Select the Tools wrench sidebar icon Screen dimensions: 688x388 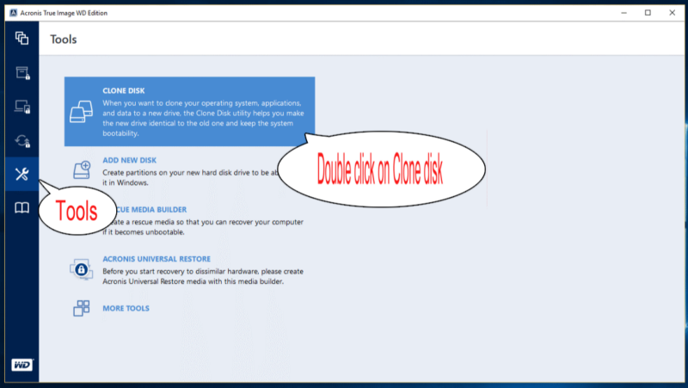point(22,175)
